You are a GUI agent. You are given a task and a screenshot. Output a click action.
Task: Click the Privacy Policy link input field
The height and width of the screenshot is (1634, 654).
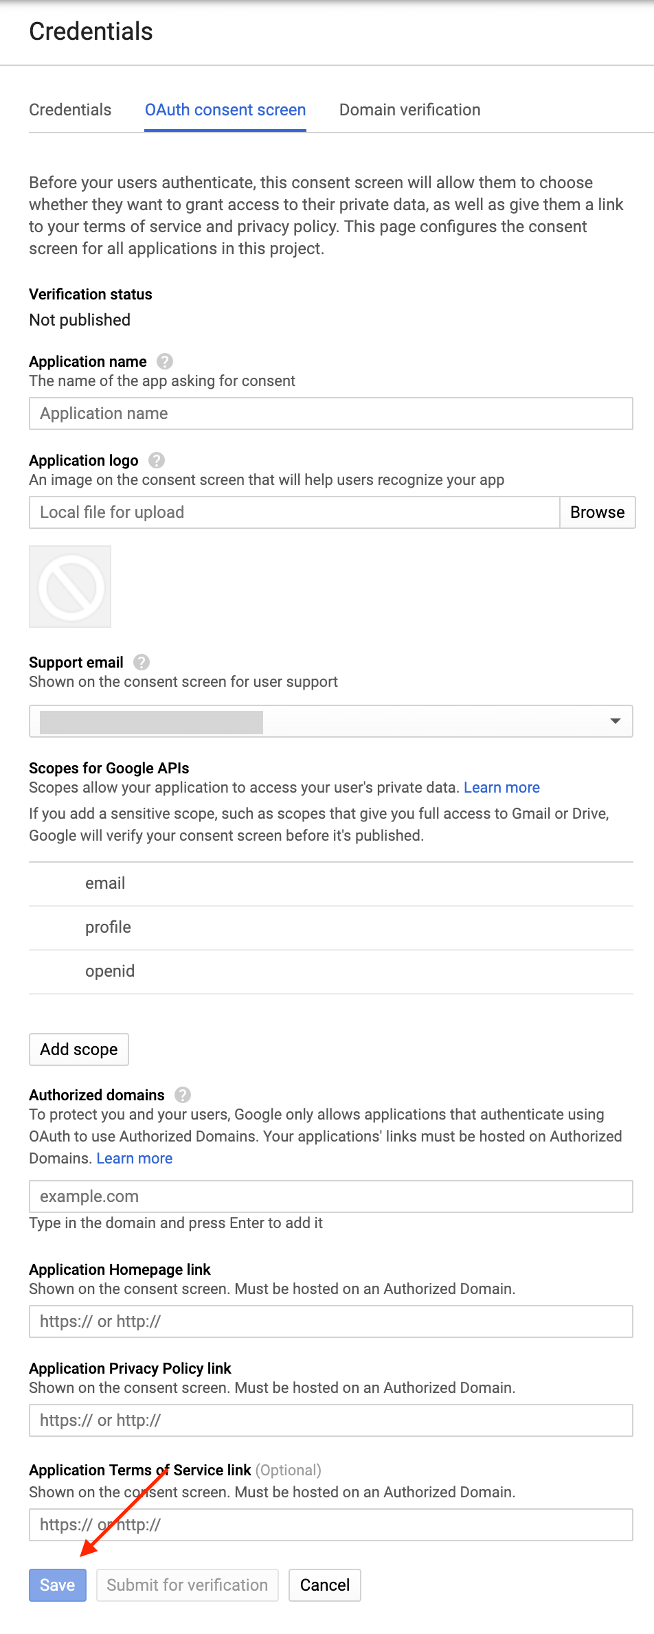click(x=330, y=1420)
